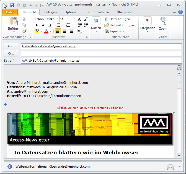Screen dimensions: 186x174
Task: Toggle underline formatting U
Action: click(50, 25)
